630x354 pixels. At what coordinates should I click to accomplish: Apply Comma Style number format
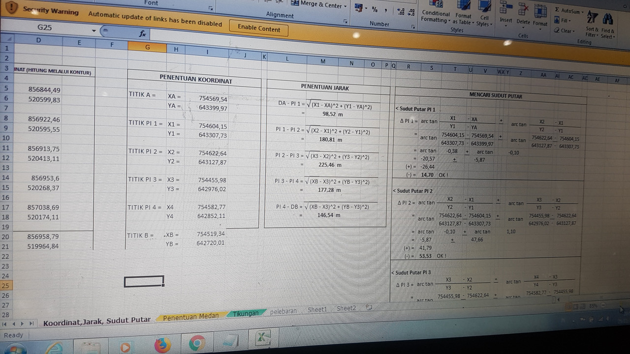tap(386, 10)
